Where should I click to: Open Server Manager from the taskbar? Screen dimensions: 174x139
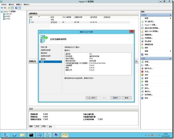pyautogui.click(x=6, y=135)
